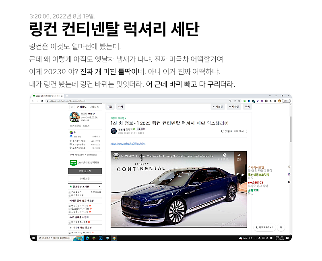The width and height of the screenshot is (322, 261).
Task: Click the 삭제 button
Action: click(x=121, y=106)
